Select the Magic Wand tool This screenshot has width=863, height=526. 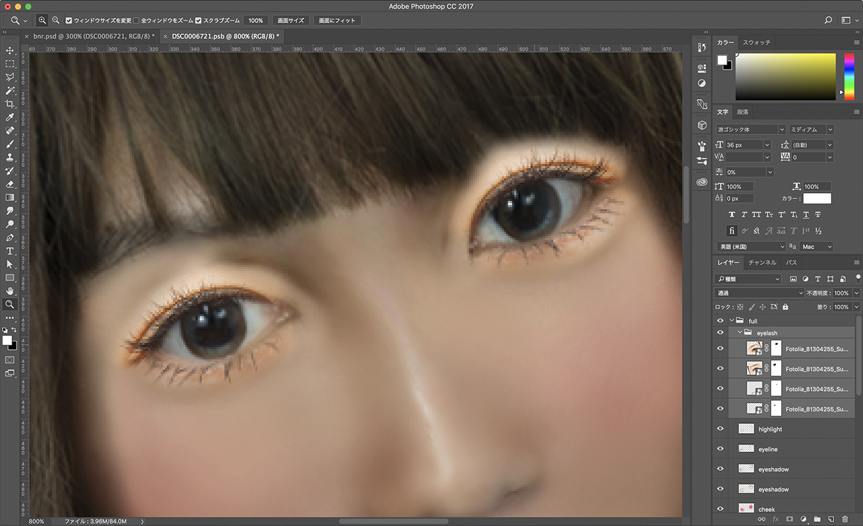[x=10, y=91]
